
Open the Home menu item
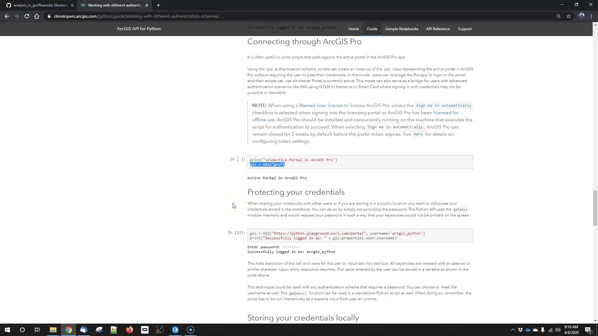353,29
